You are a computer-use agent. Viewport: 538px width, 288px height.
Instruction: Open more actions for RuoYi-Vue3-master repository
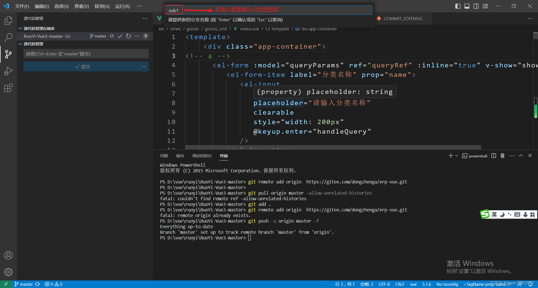137,36
